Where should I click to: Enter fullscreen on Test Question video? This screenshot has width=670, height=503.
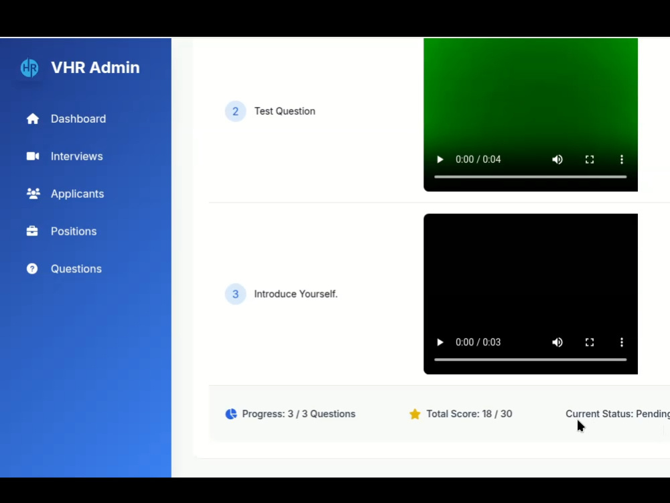590,160
